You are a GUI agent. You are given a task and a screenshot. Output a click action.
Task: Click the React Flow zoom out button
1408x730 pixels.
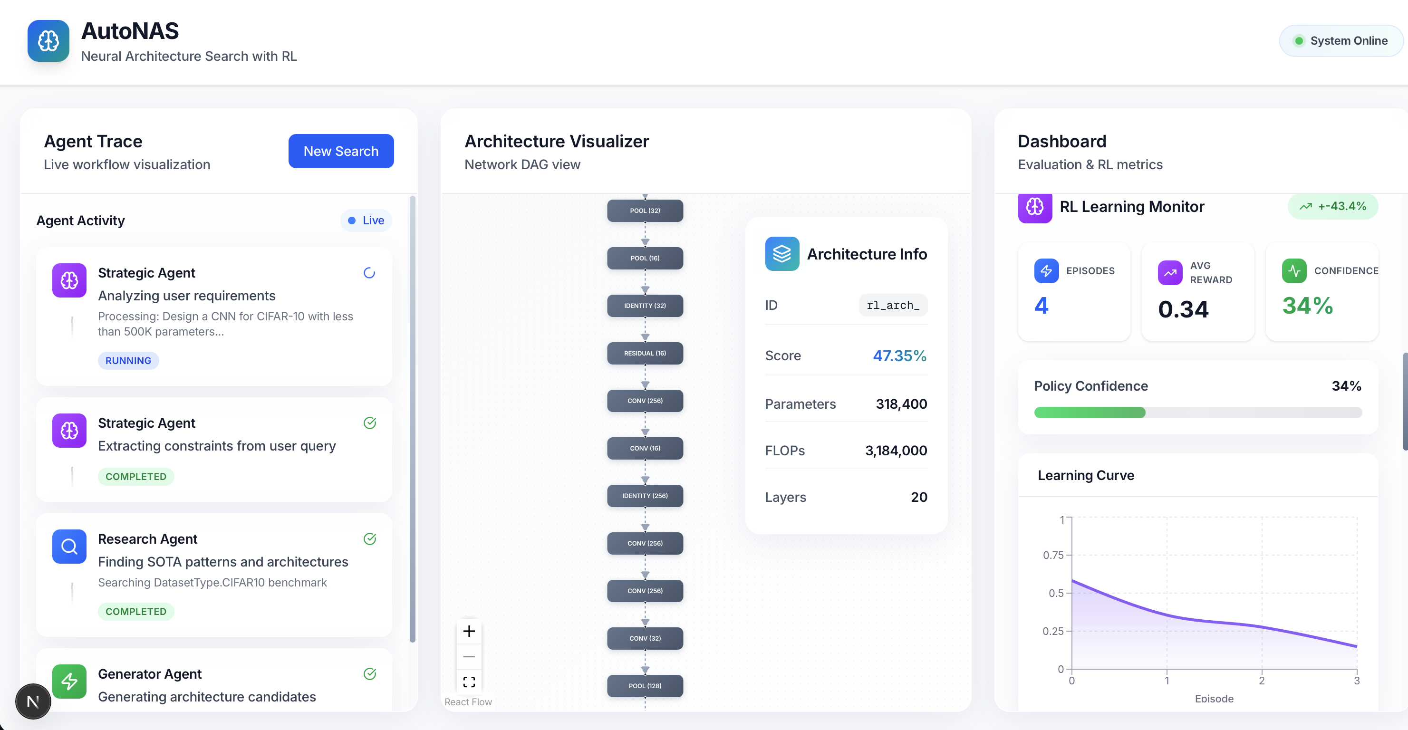468,656
